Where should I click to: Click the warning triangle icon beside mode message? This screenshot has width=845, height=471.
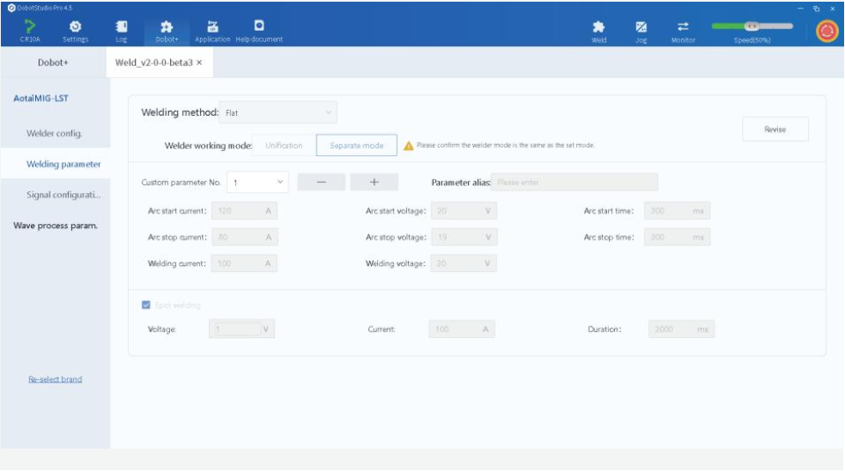[409, 145]
